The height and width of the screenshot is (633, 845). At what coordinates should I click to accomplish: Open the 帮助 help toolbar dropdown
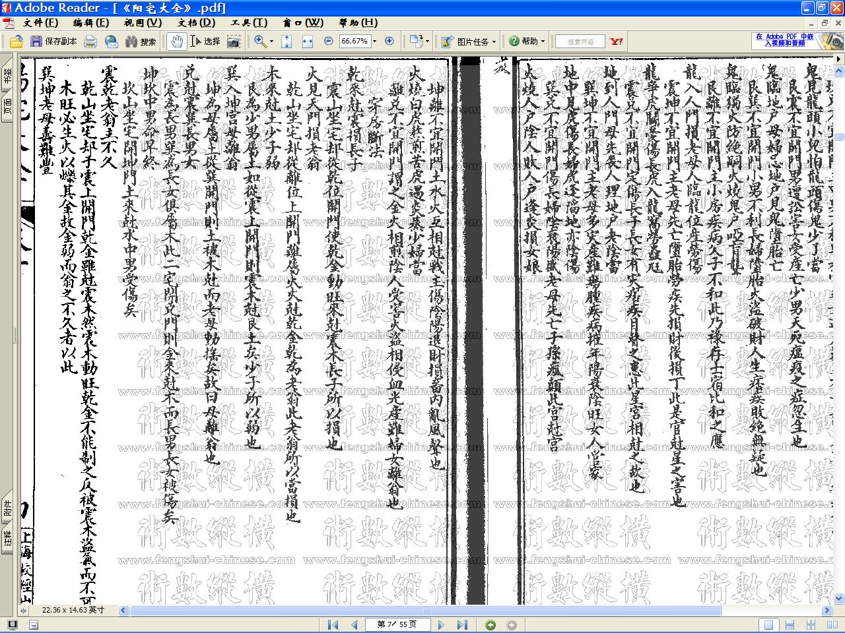(x=527, y=42)
